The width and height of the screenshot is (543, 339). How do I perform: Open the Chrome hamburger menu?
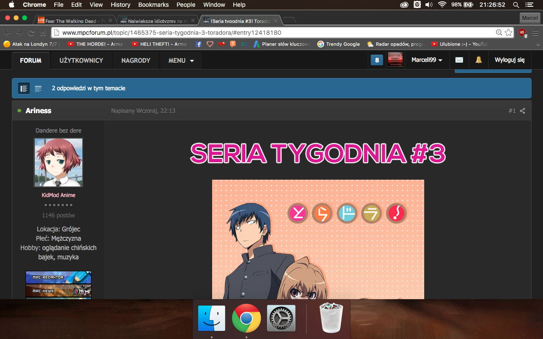point(535,33)
